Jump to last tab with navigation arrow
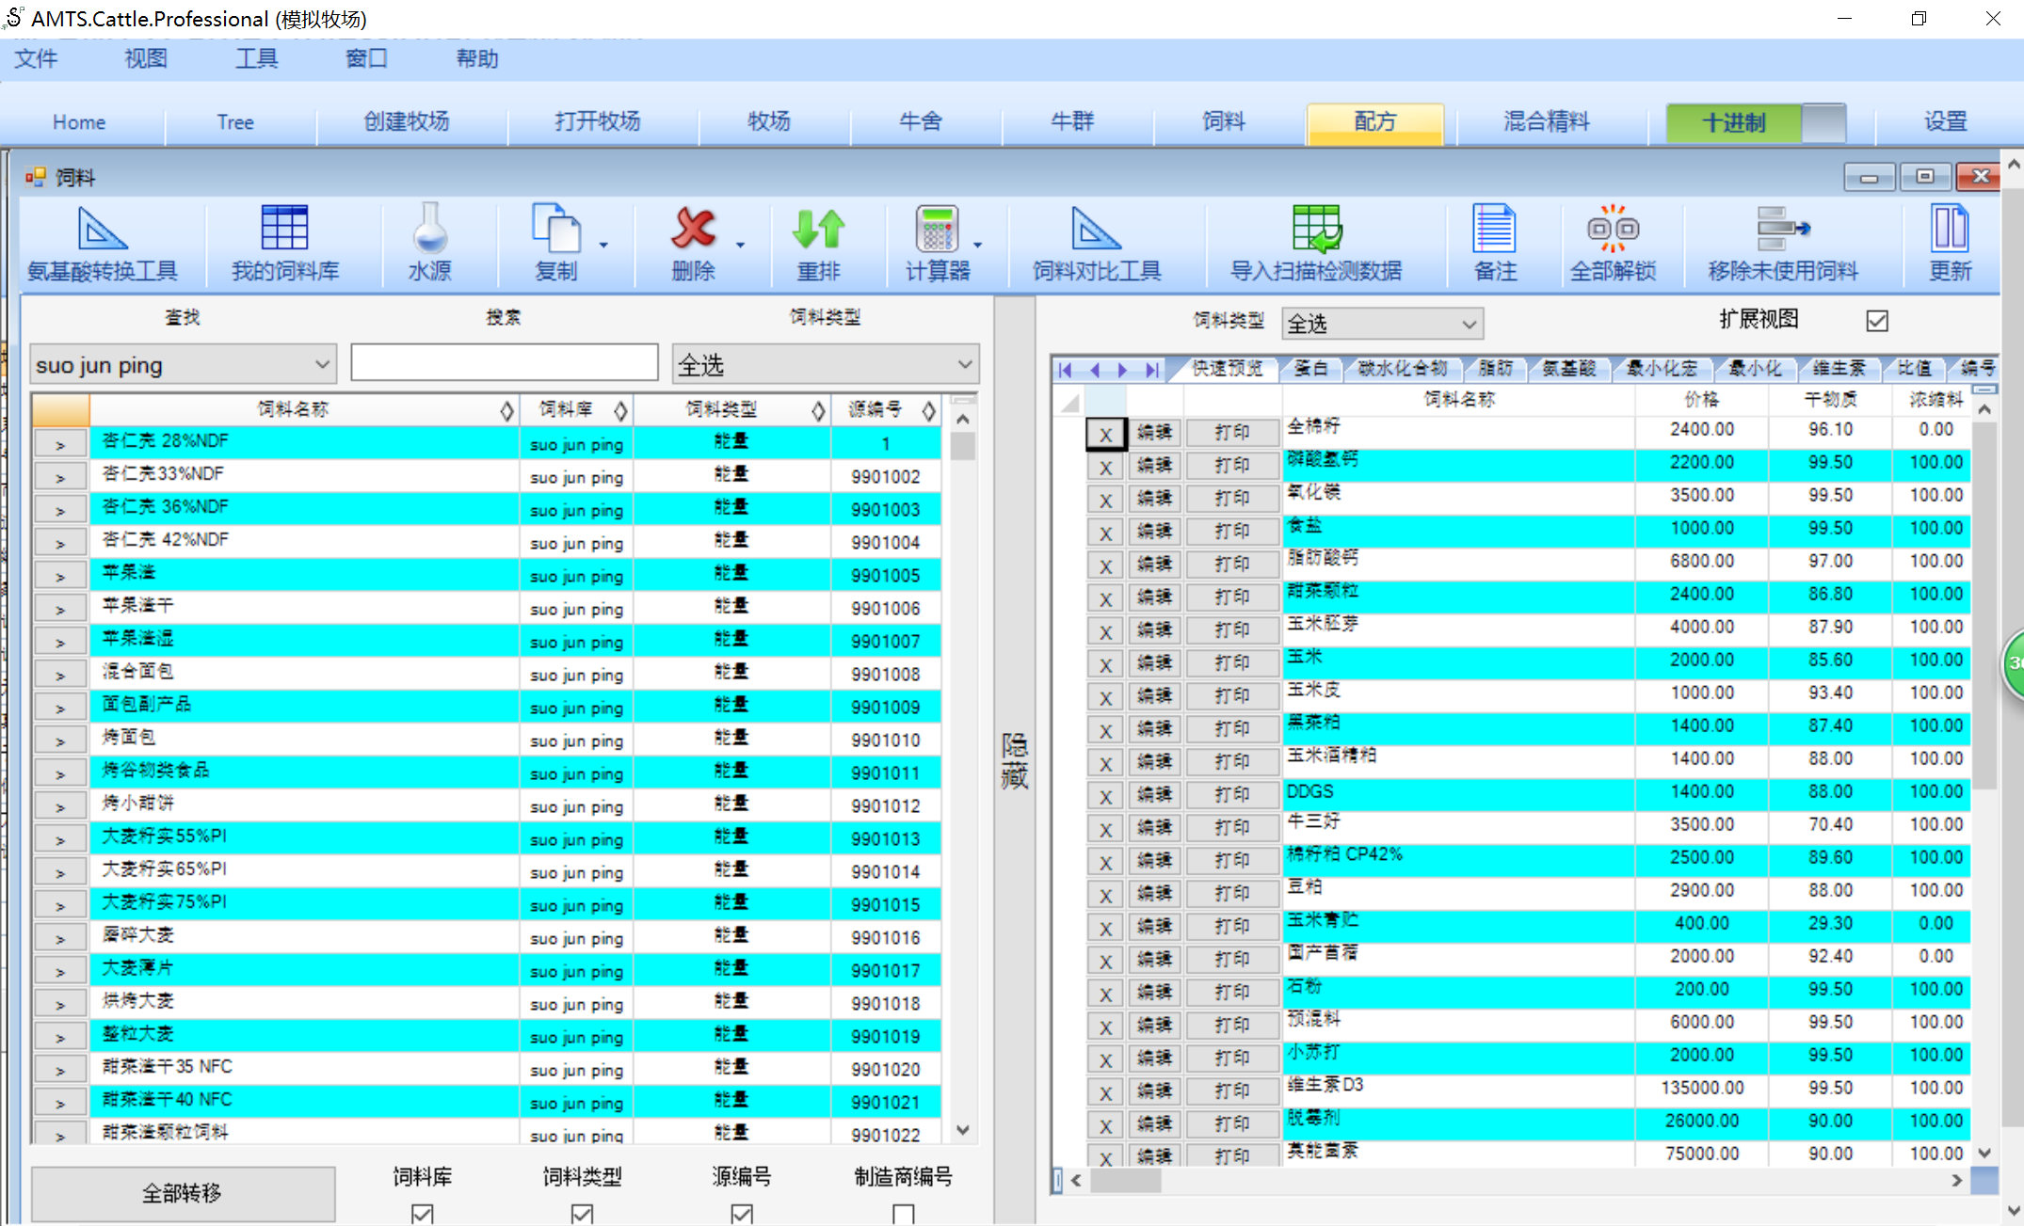2024x1226 pixels. point(1151,370)
